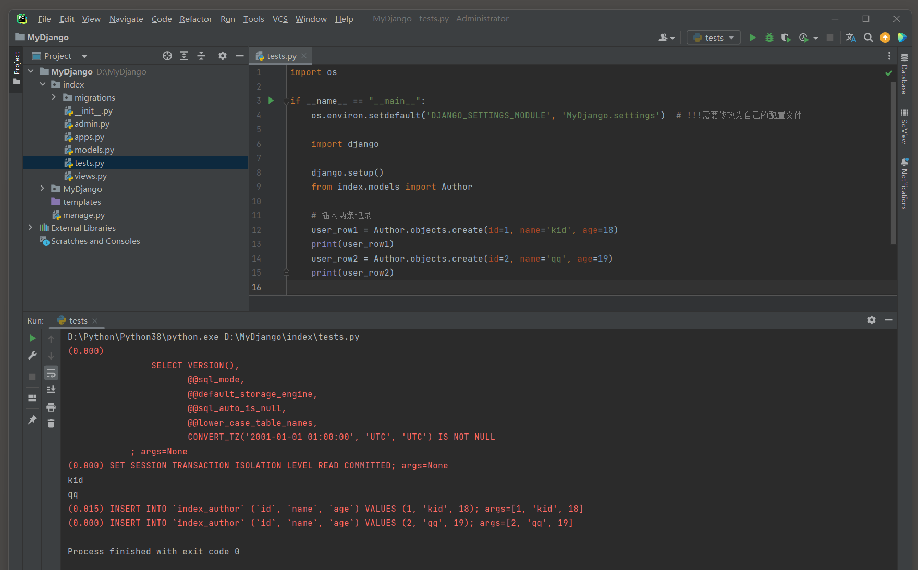This screenshot has width=918, height=570.
Task: Click the editor vertical scrollbar
Action: coord(893,163)
